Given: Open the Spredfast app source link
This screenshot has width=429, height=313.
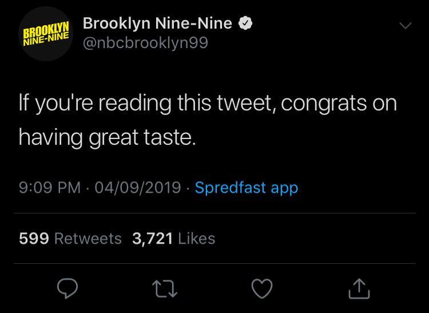Looking at the screenshot, I should [246, 188].
